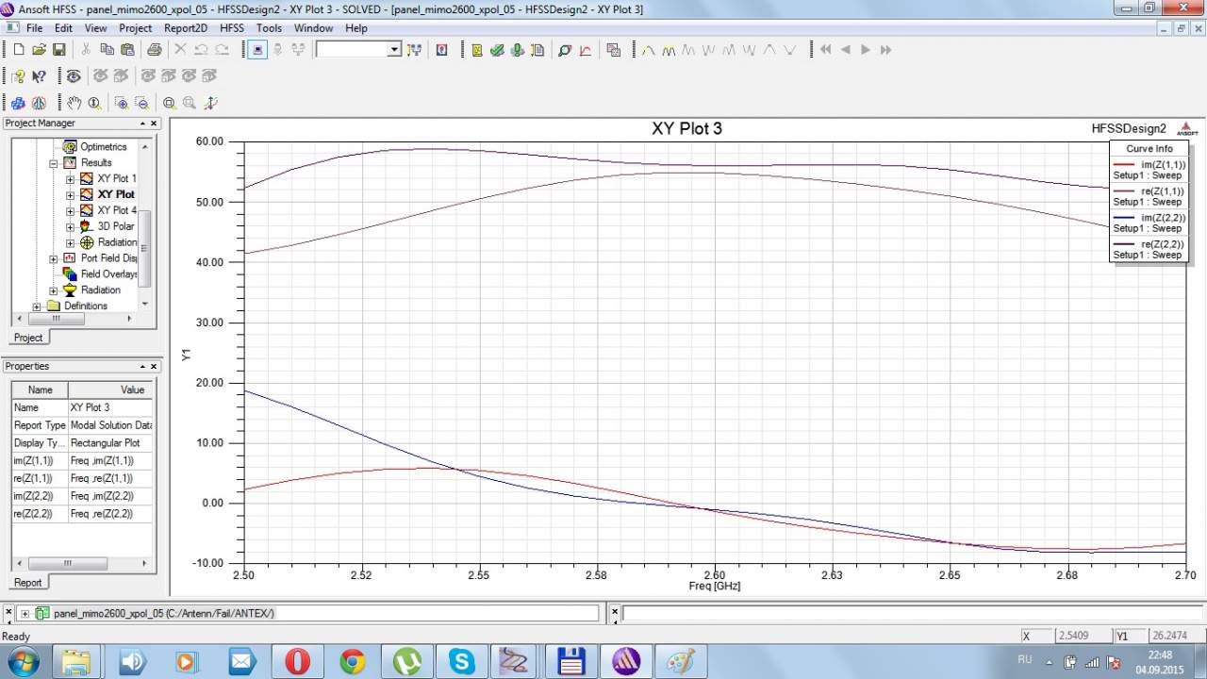1207x679 pixels.
Task: Expand the Definitions folder node
Action: coord(38,306)
